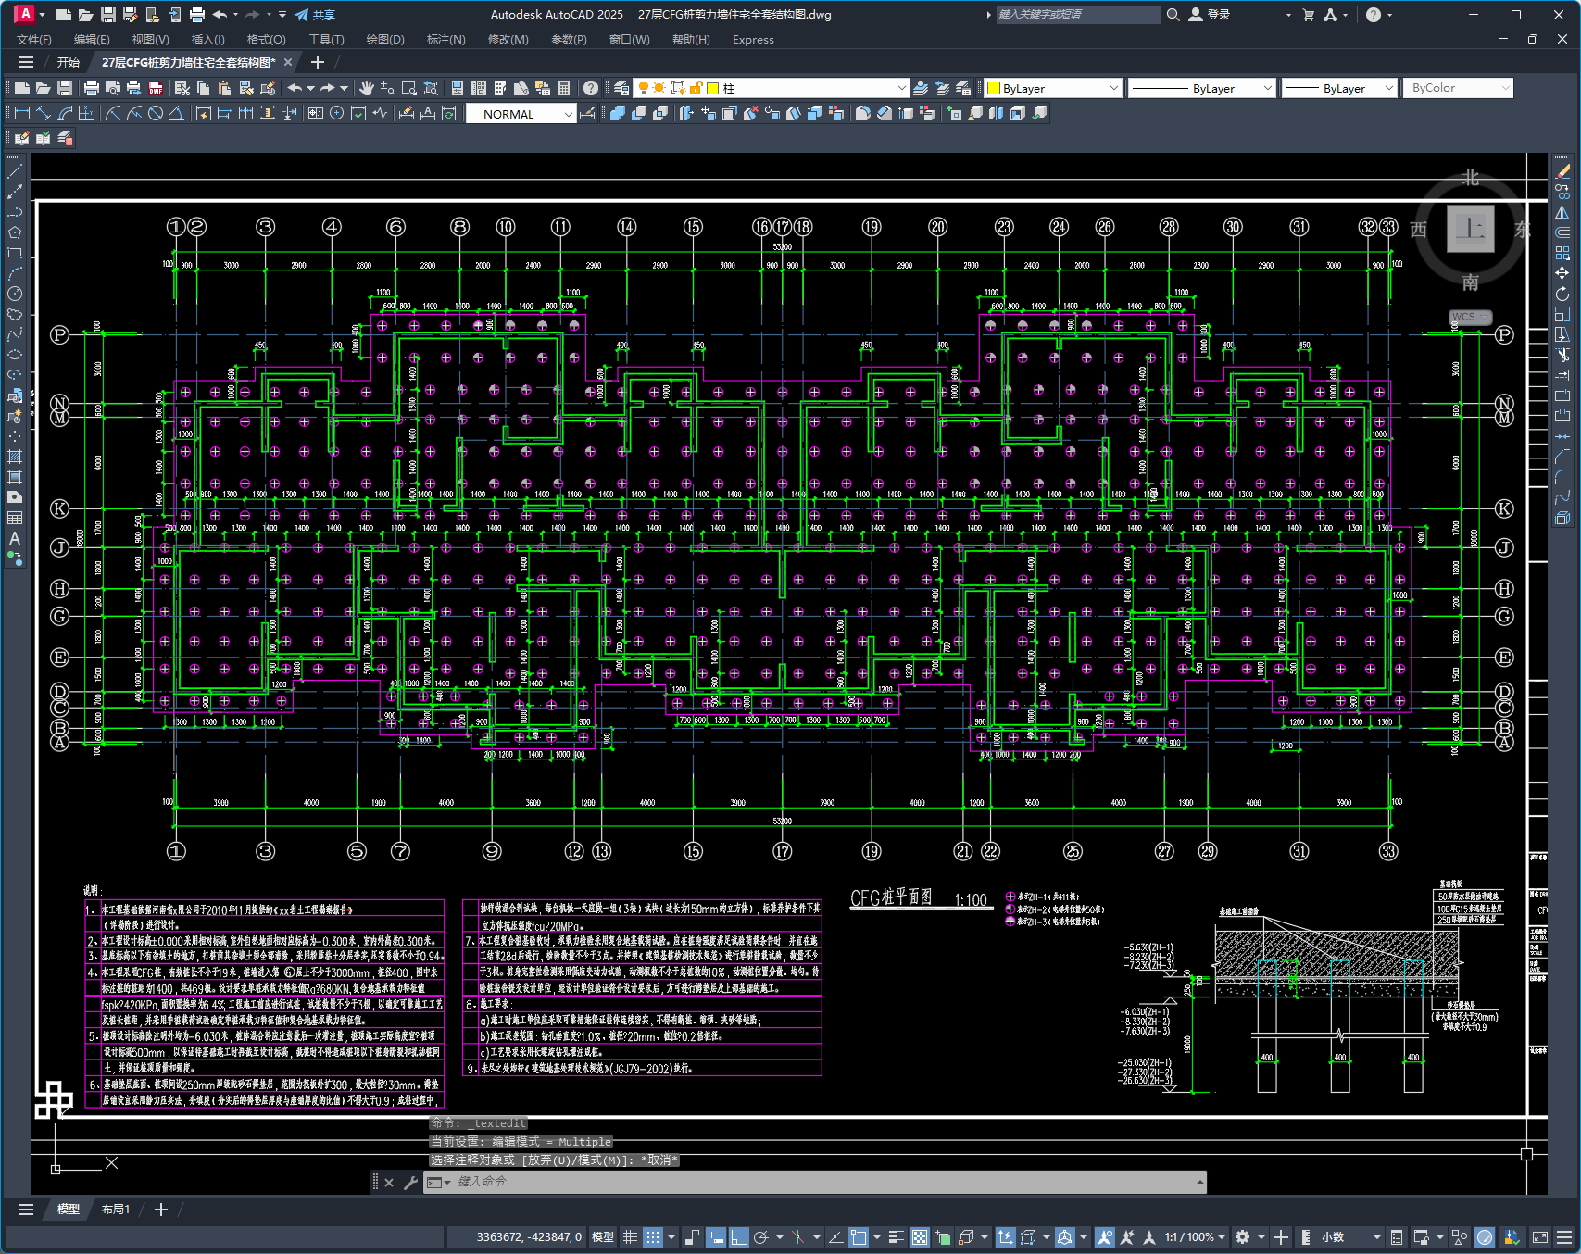Open the 标注(N) menu
This screenshot has width=1581, height=1254.
point(445,39)
